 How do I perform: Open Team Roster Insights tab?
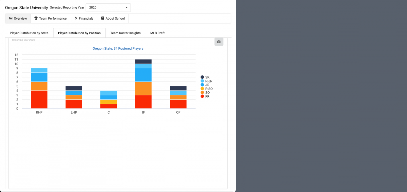(x=125, y=33)
